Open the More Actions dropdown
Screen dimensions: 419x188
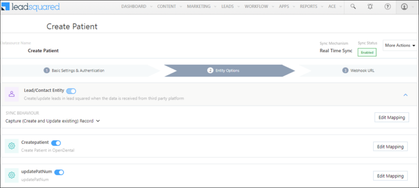click(x=400, y=45)
